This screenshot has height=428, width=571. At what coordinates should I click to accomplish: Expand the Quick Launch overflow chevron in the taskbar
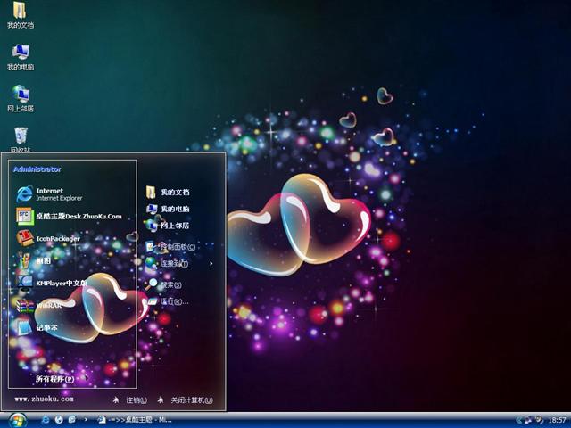(86, 419)
